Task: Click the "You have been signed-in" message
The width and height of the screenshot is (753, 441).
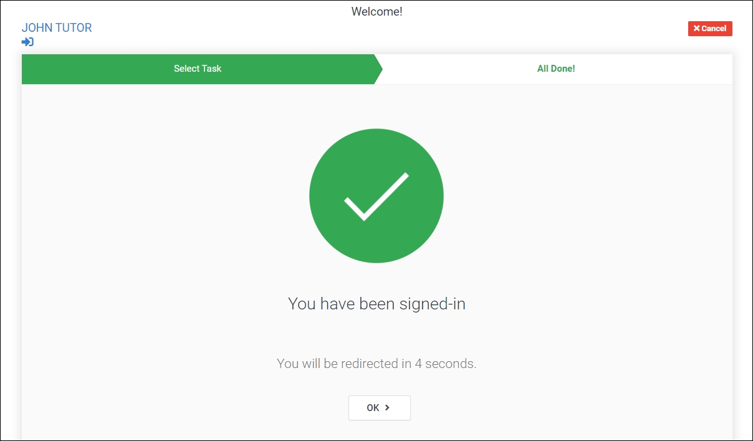Action: click(x=376, y=304)
